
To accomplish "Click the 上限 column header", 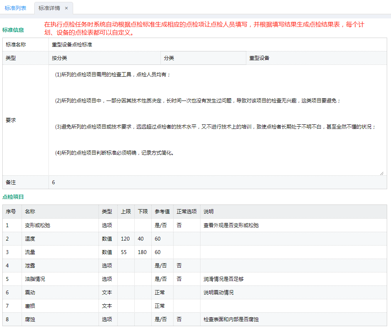I will [x=126, y=212].
